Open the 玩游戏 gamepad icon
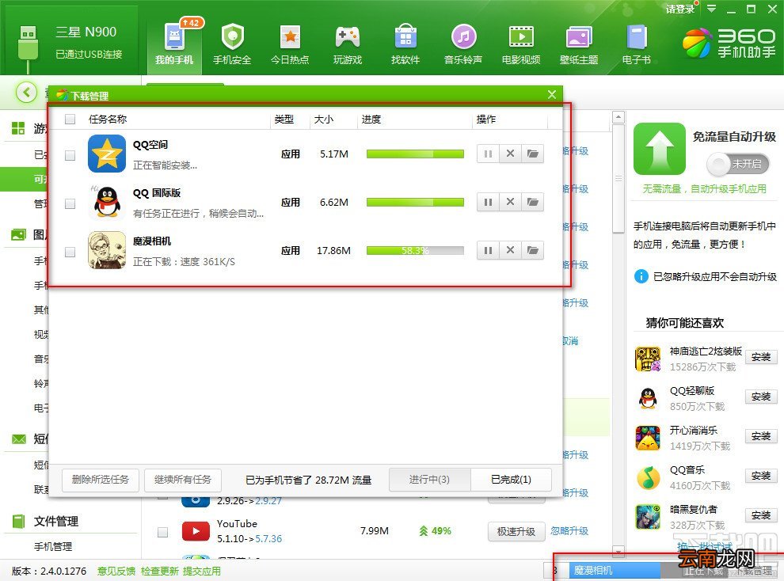 [x=348, y=37]
